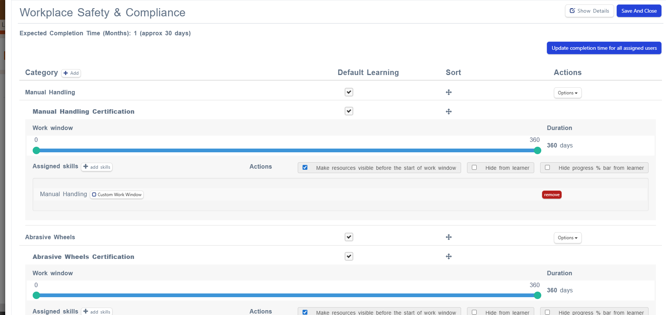Toggle Default Learning checkbox for Abrasive Wheels

(x=349, y=237)
